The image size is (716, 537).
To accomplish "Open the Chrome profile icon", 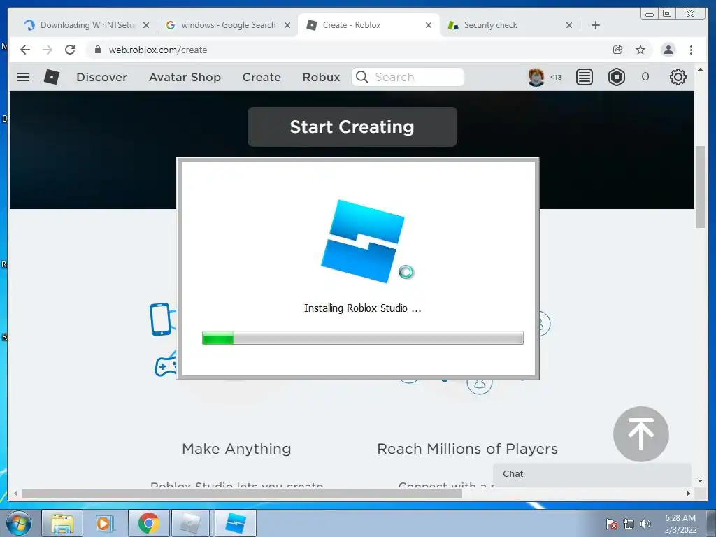I will coord(668,50).
